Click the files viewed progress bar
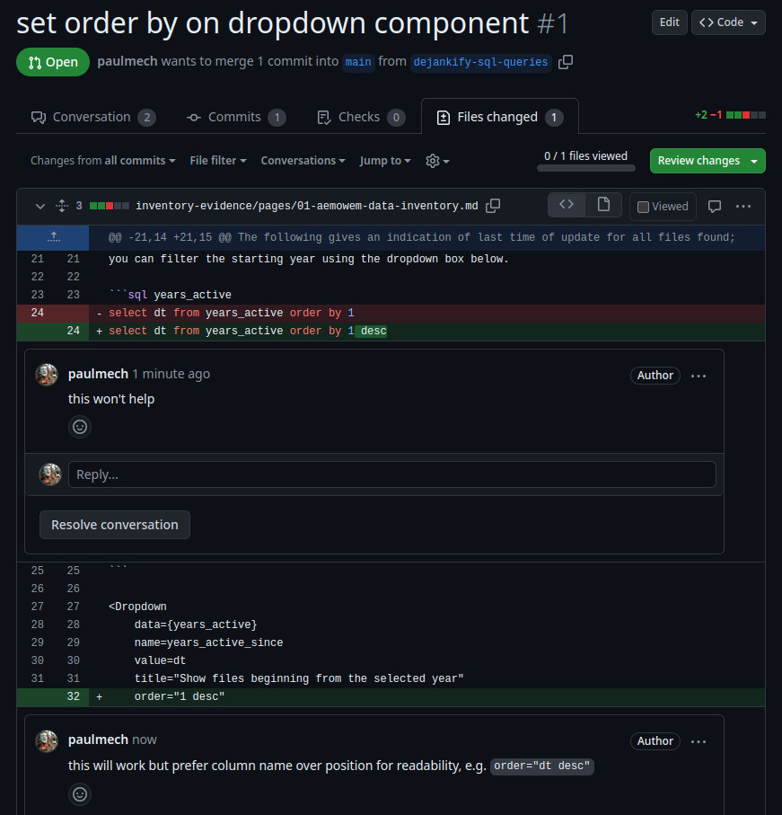 (585, 168)
